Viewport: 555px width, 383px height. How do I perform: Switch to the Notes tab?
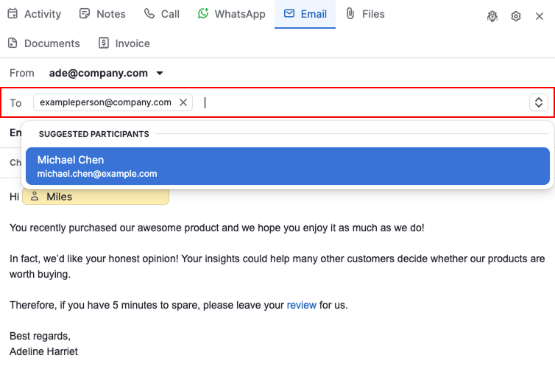click(x=102, y=14)
